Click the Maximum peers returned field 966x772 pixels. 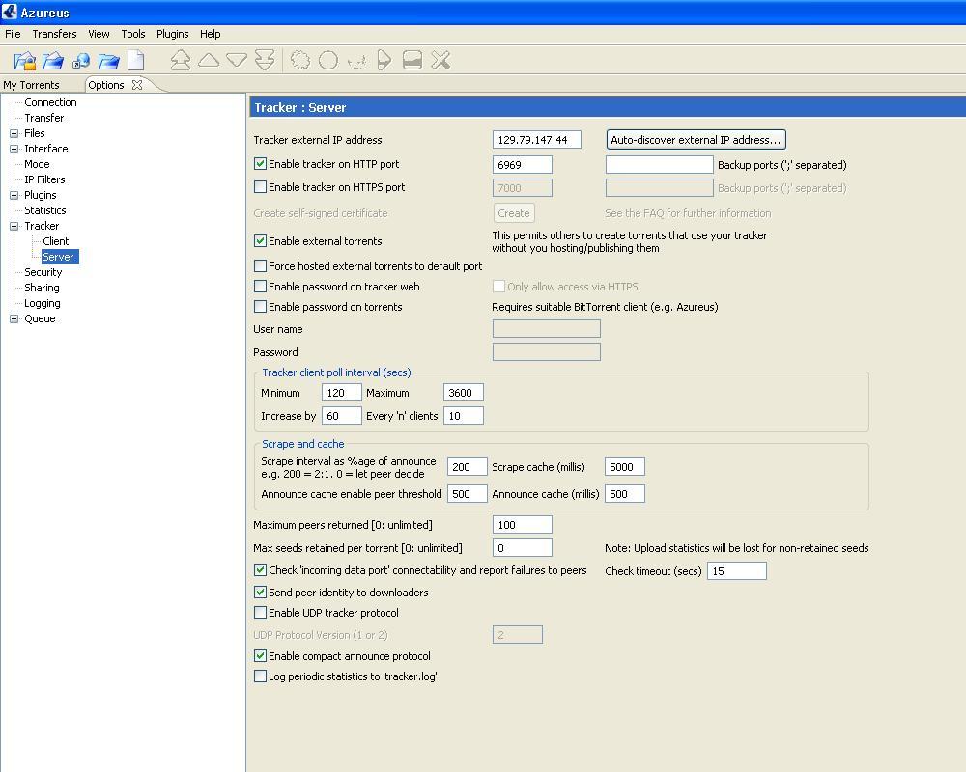tap(522, 525)
